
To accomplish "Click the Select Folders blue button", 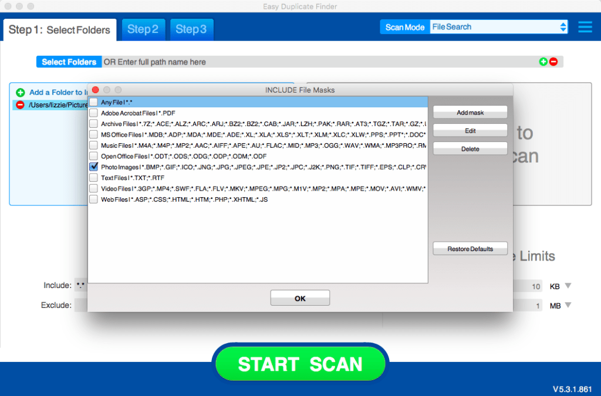I will [69, 62].
